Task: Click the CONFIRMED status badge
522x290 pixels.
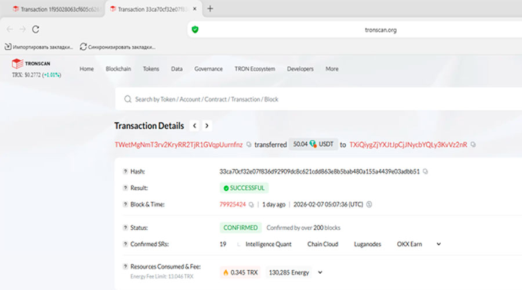Action: pos(240,228)
